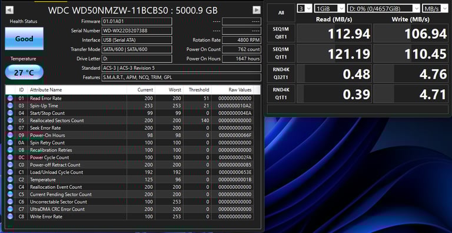This screenshot has width=452, height=233.
Task: Click the Attribute Name column header
Action: pyautogui.click(x=77, y=90)
